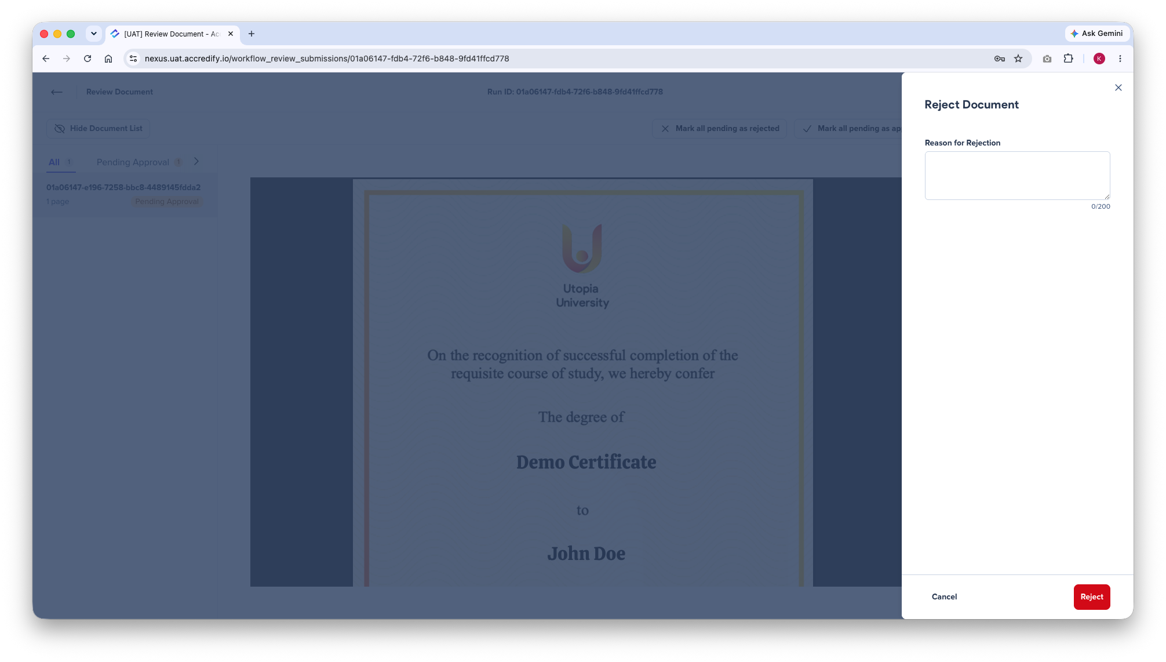1166x662 pixels.
Task: Mark all pending as approved
Action: (848, 128)
